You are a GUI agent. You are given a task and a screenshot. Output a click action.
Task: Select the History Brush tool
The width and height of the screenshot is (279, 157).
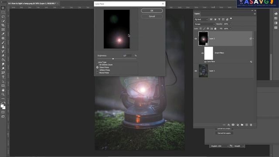click(x=3, y=51)
